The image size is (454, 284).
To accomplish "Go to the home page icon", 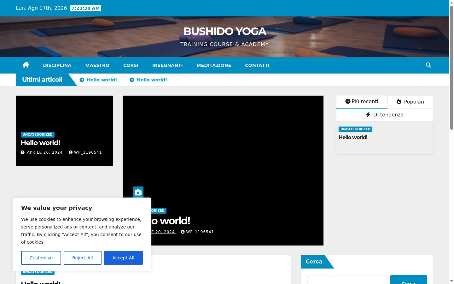I will pyautogui.click(x=26, y=65).
